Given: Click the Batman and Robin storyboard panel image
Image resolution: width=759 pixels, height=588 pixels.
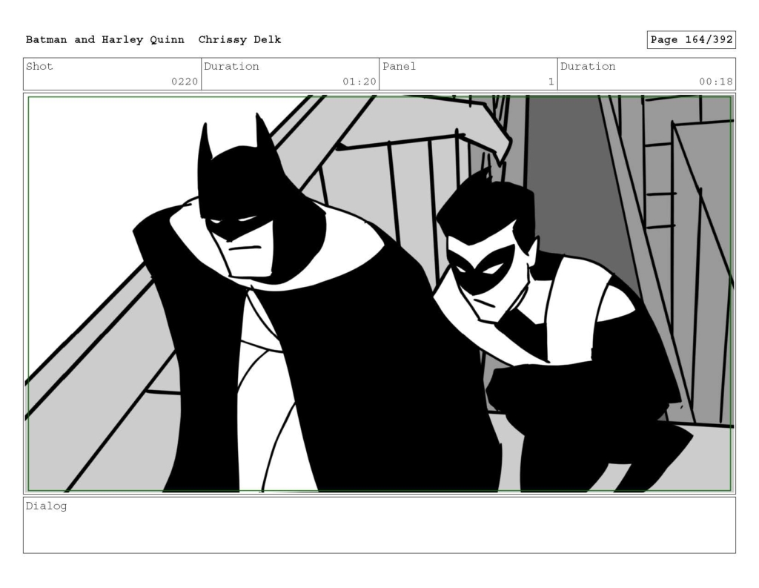Looking at the screenshot, I should 379,294.
